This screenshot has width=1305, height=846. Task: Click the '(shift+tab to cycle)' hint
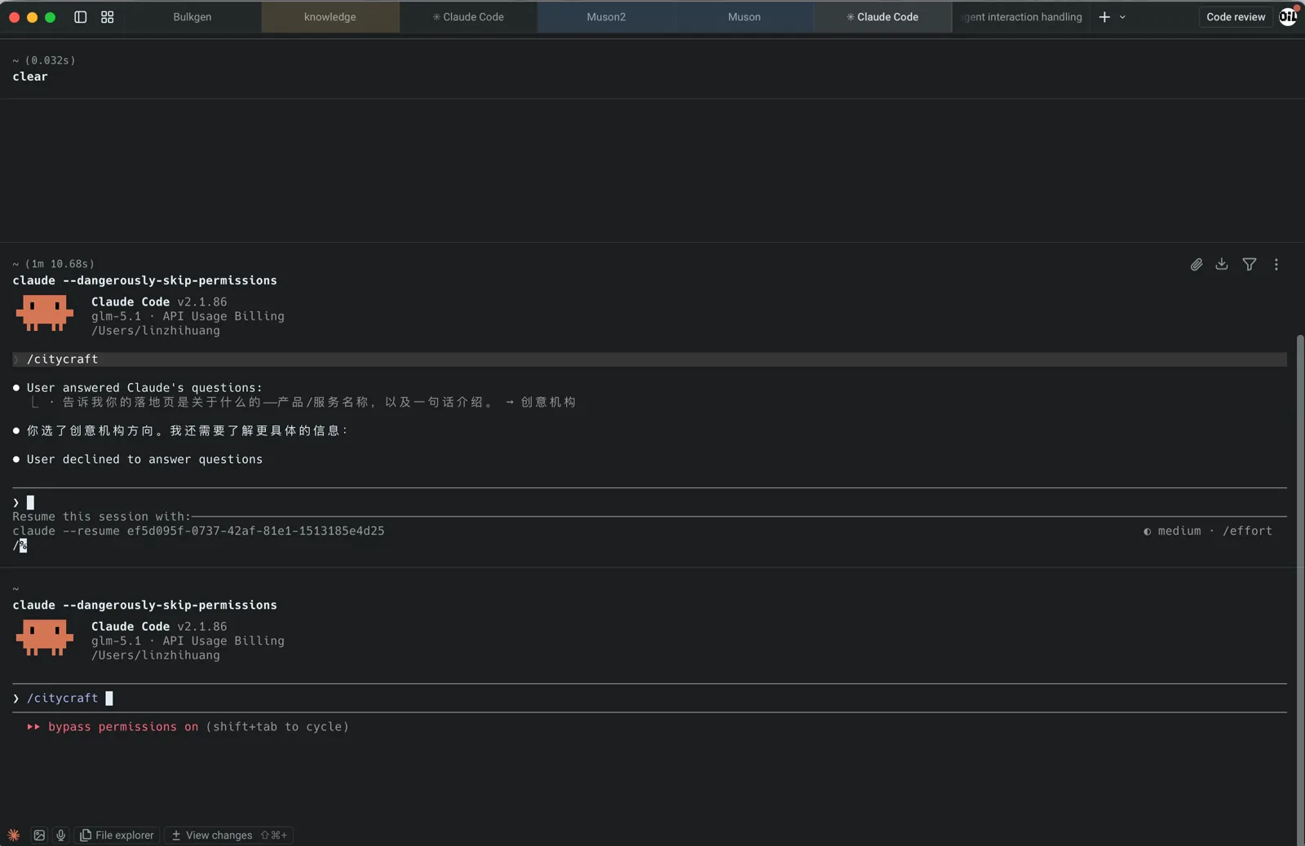tap(277, 727)
